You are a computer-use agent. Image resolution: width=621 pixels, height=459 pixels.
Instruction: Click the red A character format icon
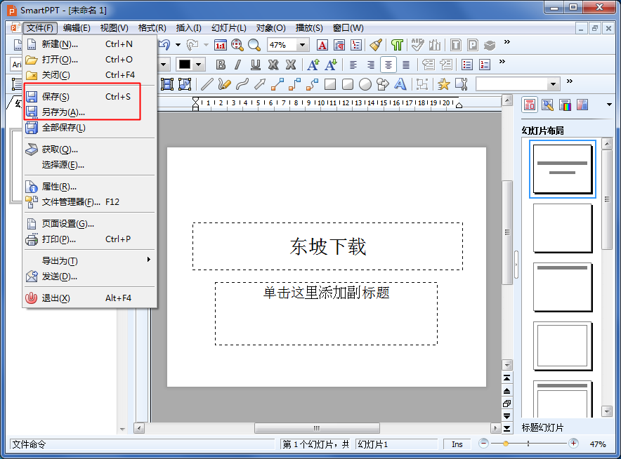point(322,45)
